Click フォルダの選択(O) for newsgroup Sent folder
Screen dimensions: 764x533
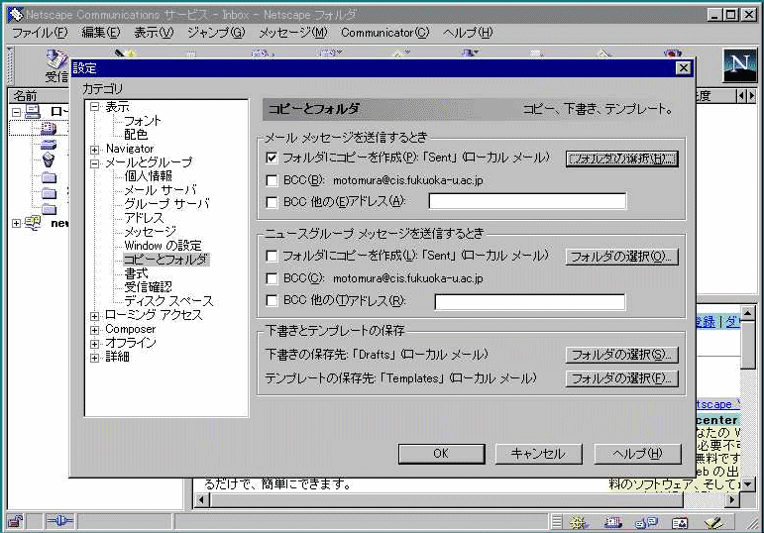tap(621, 257)
